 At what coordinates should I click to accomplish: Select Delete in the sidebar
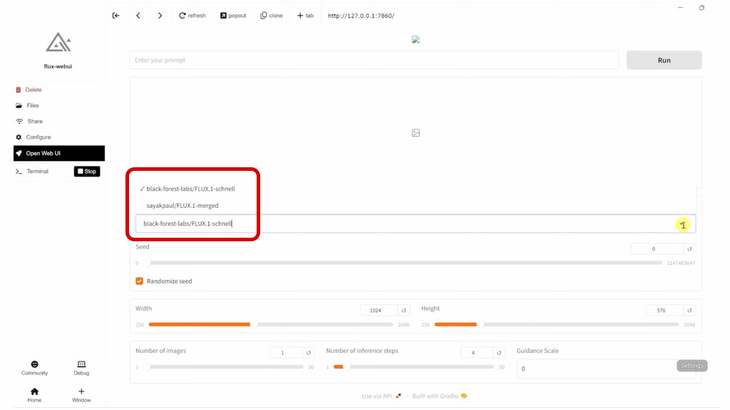pyautogui.click(x=29, y=90)
